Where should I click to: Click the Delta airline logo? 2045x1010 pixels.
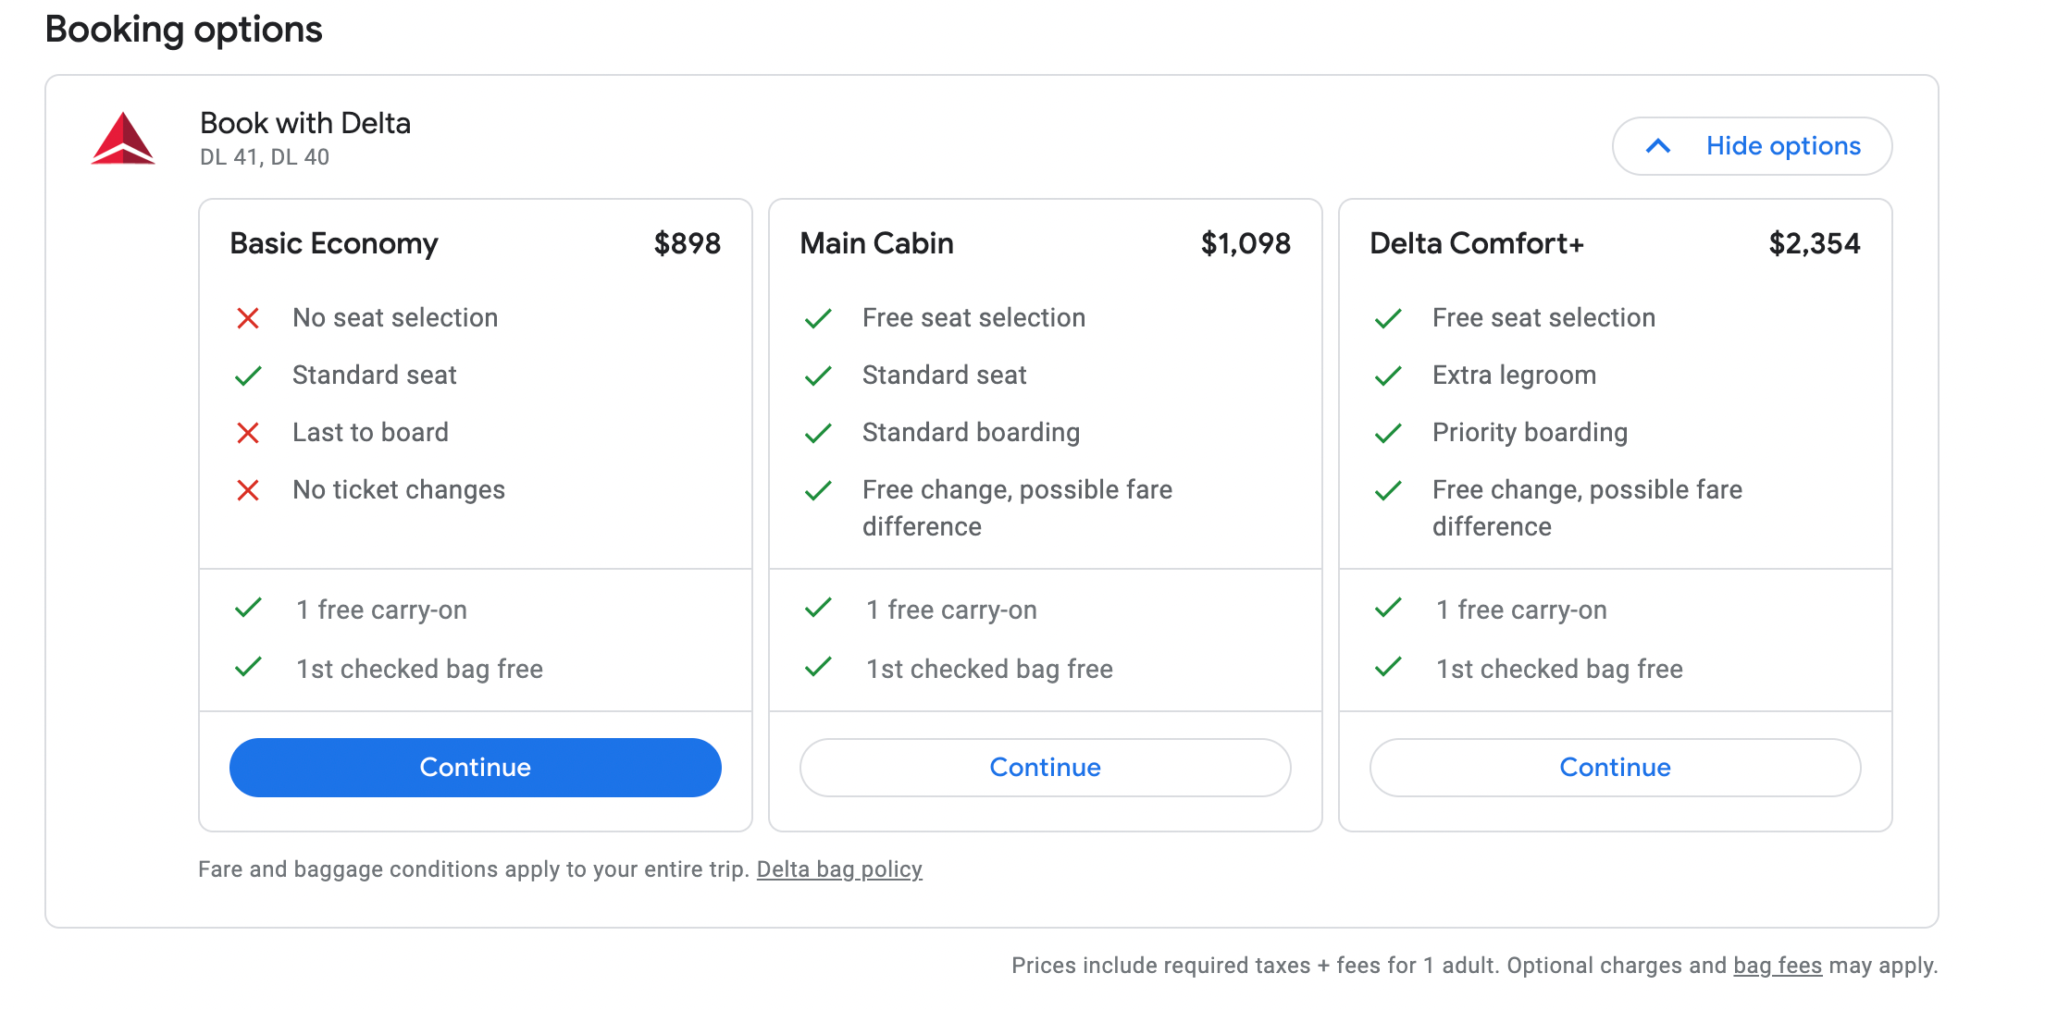click(x=123, y=139)
